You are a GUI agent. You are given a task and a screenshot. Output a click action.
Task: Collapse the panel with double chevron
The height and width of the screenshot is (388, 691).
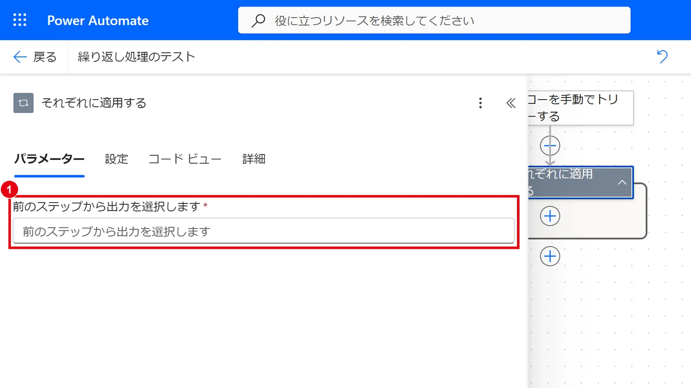pos(511,103)
